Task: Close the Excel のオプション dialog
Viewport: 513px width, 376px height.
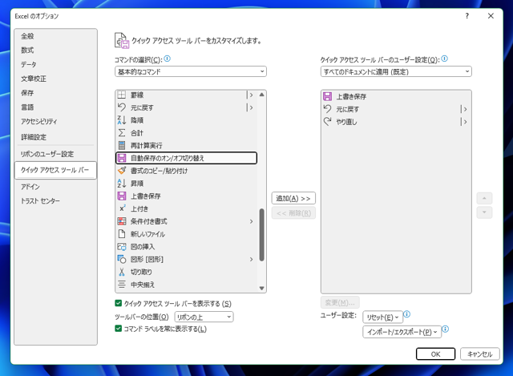Action: click(x=491, y=16)
